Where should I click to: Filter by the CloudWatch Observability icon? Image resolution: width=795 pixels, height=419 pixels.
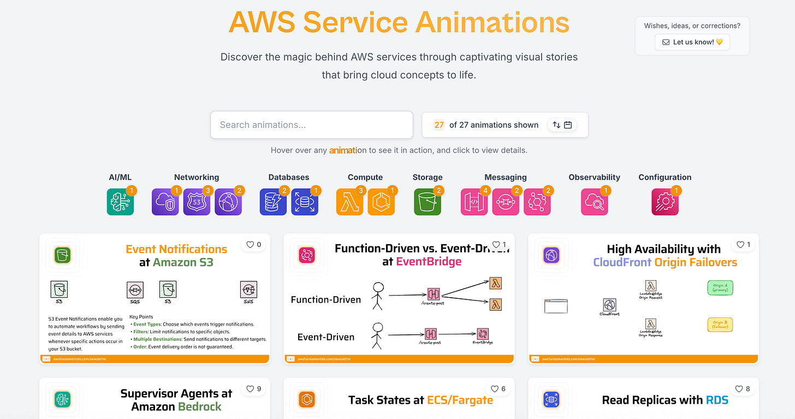(595, 202)
